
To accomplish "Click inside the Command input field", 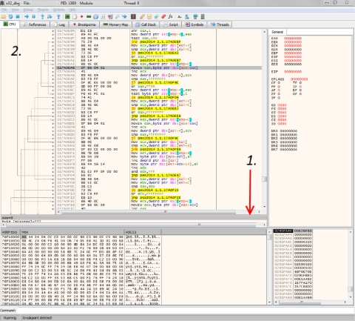I will pos(185,311).
